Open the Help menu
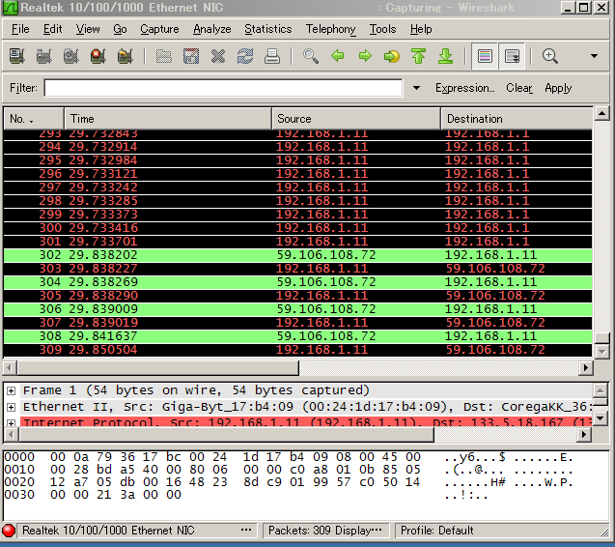615x547 pixels. (421, 29)
